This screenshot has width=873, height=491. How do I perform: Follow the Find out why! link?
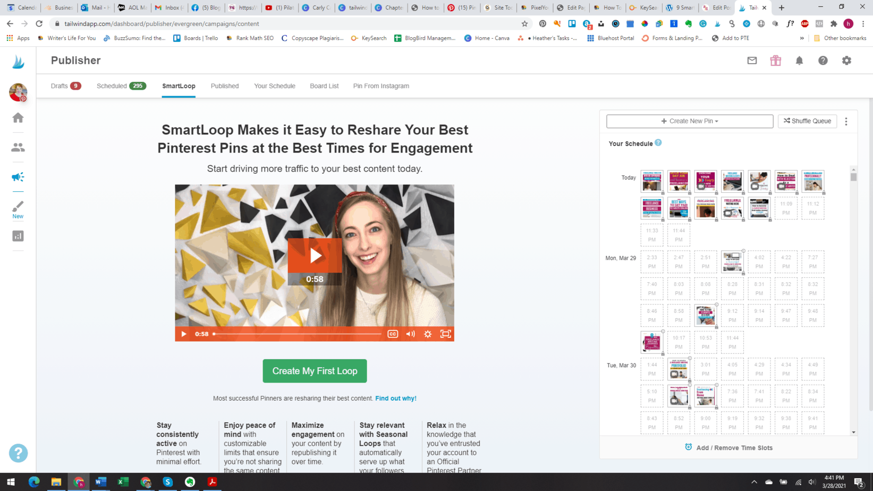click(x=395, y=398)
